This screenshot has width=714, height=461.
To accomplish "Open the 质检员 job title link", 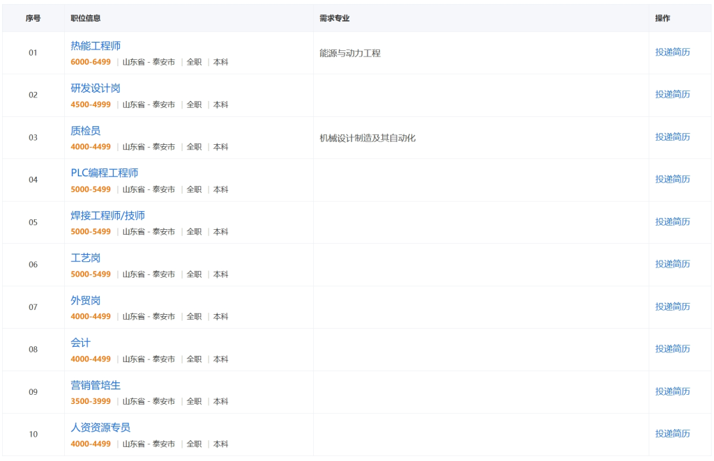I will point(86,131).
